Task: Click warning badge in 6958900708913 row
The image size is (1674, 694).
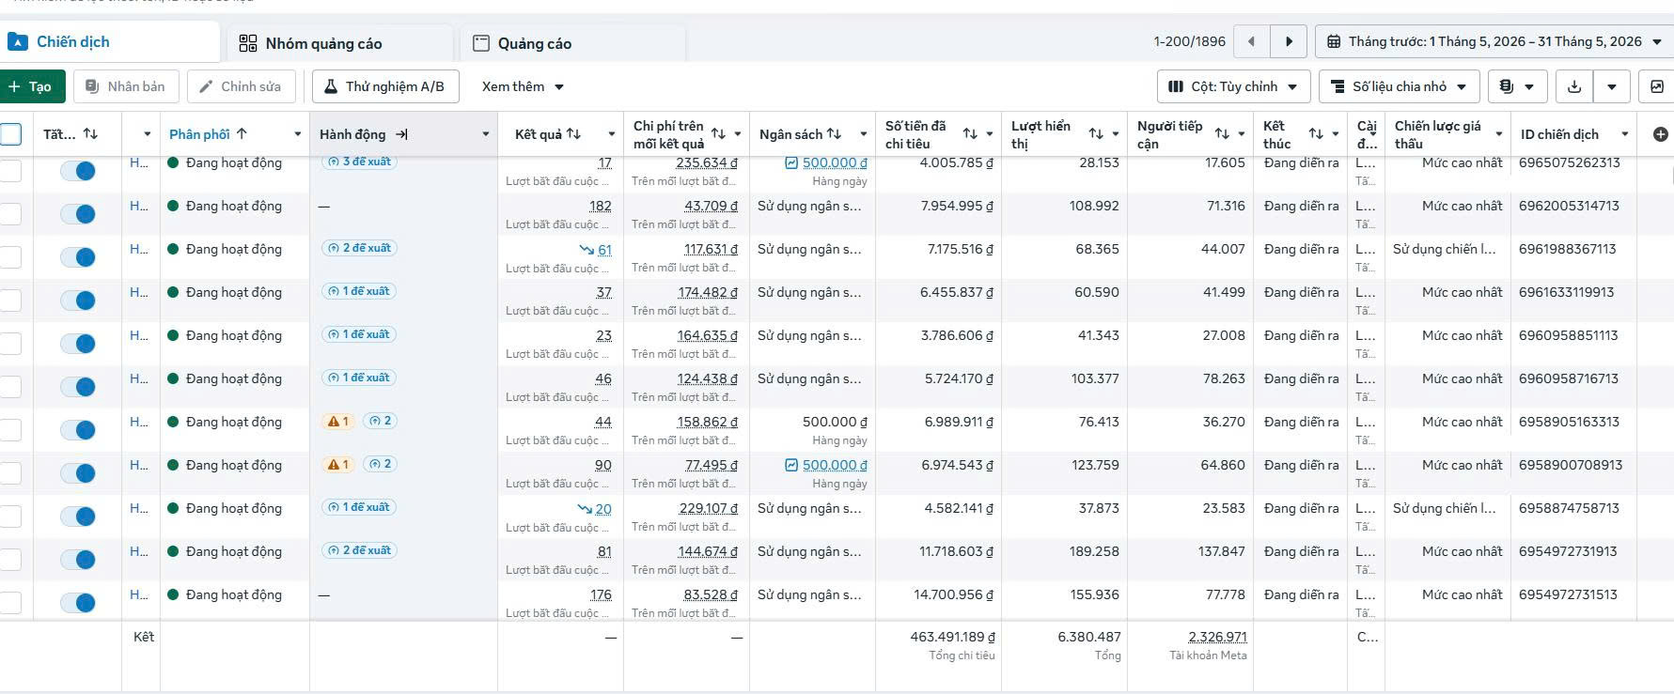Action: 338,465
